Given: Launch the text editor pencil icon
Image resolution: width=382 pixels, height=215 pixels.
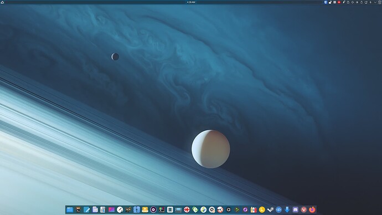Looking at the screenshot, I should point(86,209).
